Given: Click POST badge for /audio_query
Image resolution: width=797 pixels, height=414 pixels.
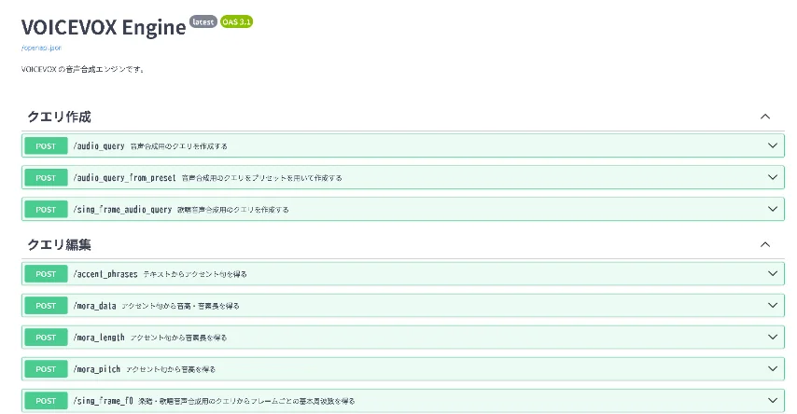Looking at the screenshot, I should point(46,146).
